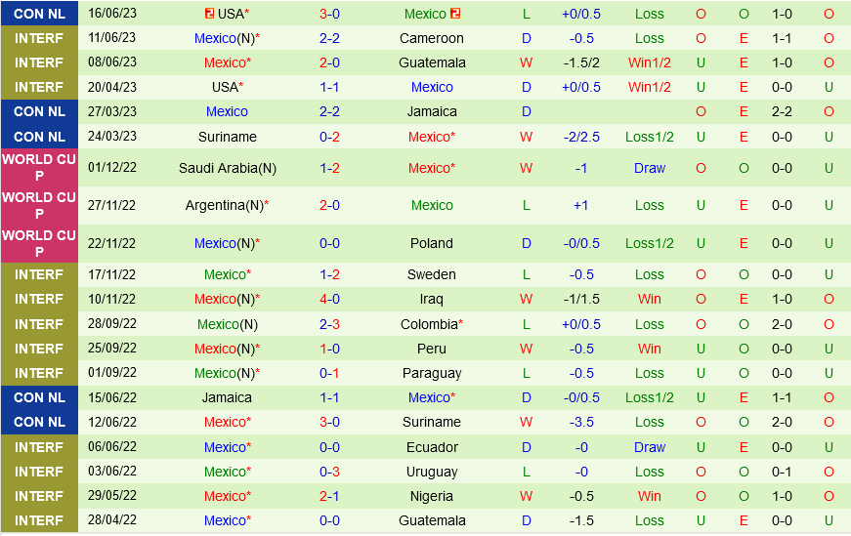The width and height of the screenshot is (851, 536).
Task: Select the INTERF label on 17/11/22 row
Action: tap(40, 274)
